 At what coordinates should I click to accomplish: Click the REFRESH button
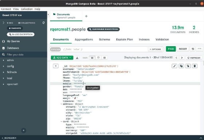(194, 58)
